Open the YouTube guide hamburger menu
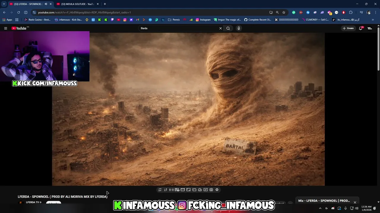The height and width of the screenshot is (213, 380). pos(6,28)
